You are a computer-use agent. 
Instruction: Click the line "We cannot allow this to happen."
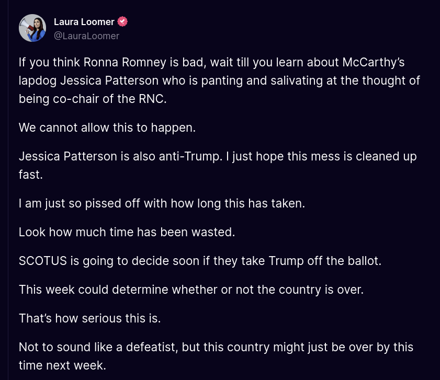pos(107,128)
